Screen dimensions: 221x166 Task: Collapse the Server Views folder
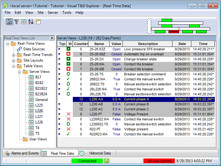pyautogui.click(x=19, y=72)
